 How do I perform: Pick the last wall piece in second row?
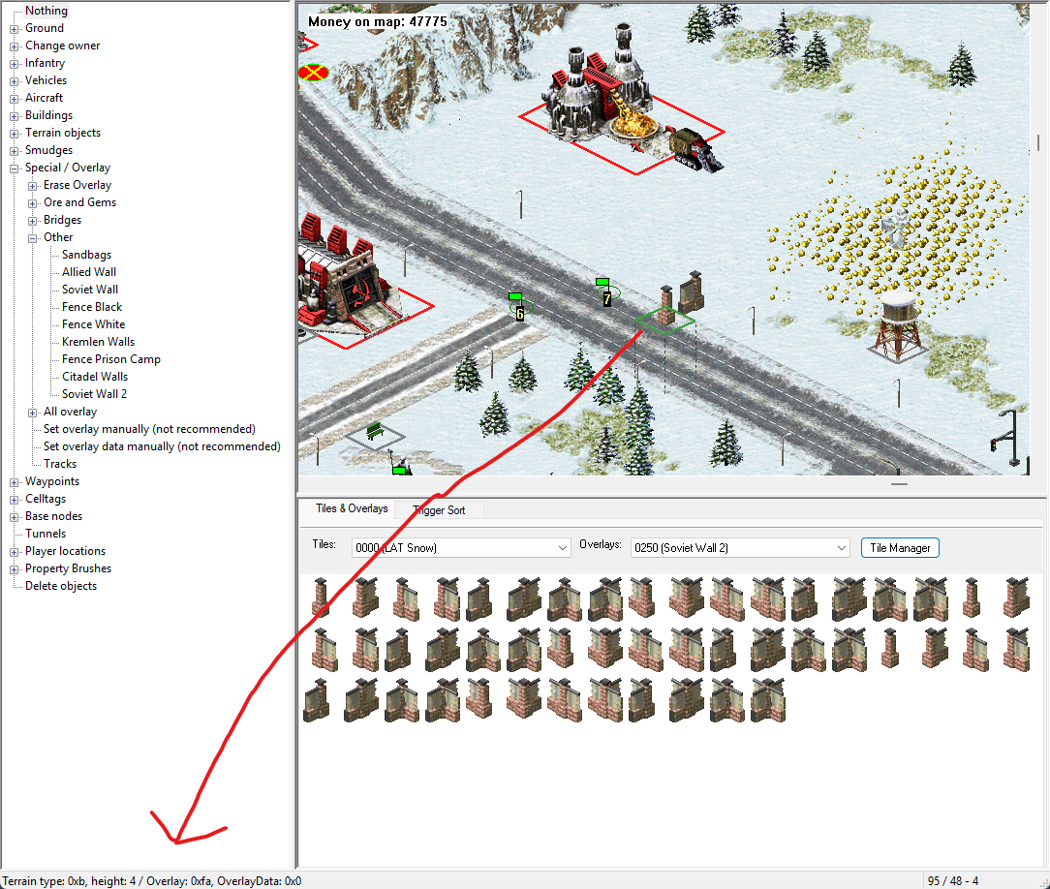pyautogui.click(x=1016, y=650)
